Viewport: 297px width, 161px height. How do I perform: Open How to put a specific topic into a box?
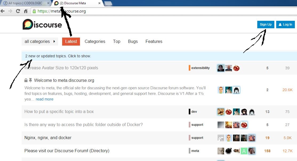tap(59, 112)
